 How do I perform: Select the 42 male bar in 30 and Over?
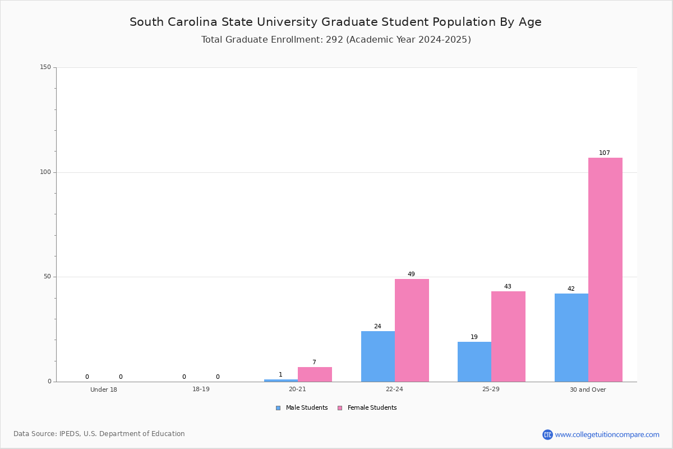[571, 337]
